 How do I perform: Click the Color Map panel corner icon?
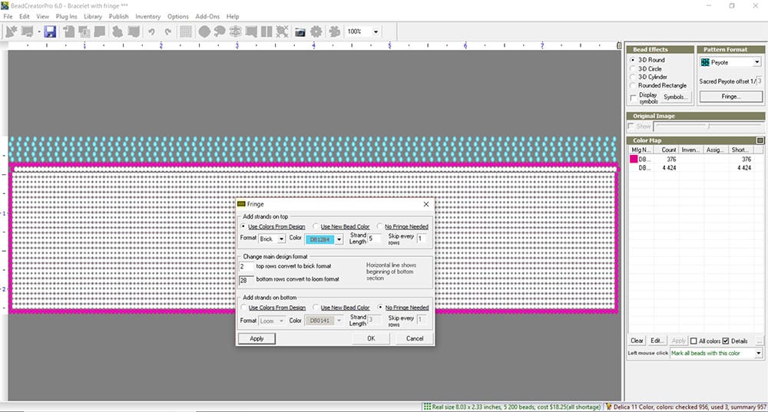point(760,140)
